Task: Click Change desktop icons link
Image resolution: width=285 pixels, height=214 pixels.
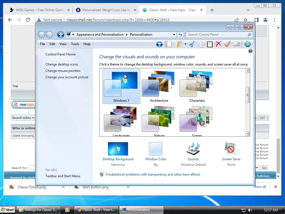Action: pos(62,64)
